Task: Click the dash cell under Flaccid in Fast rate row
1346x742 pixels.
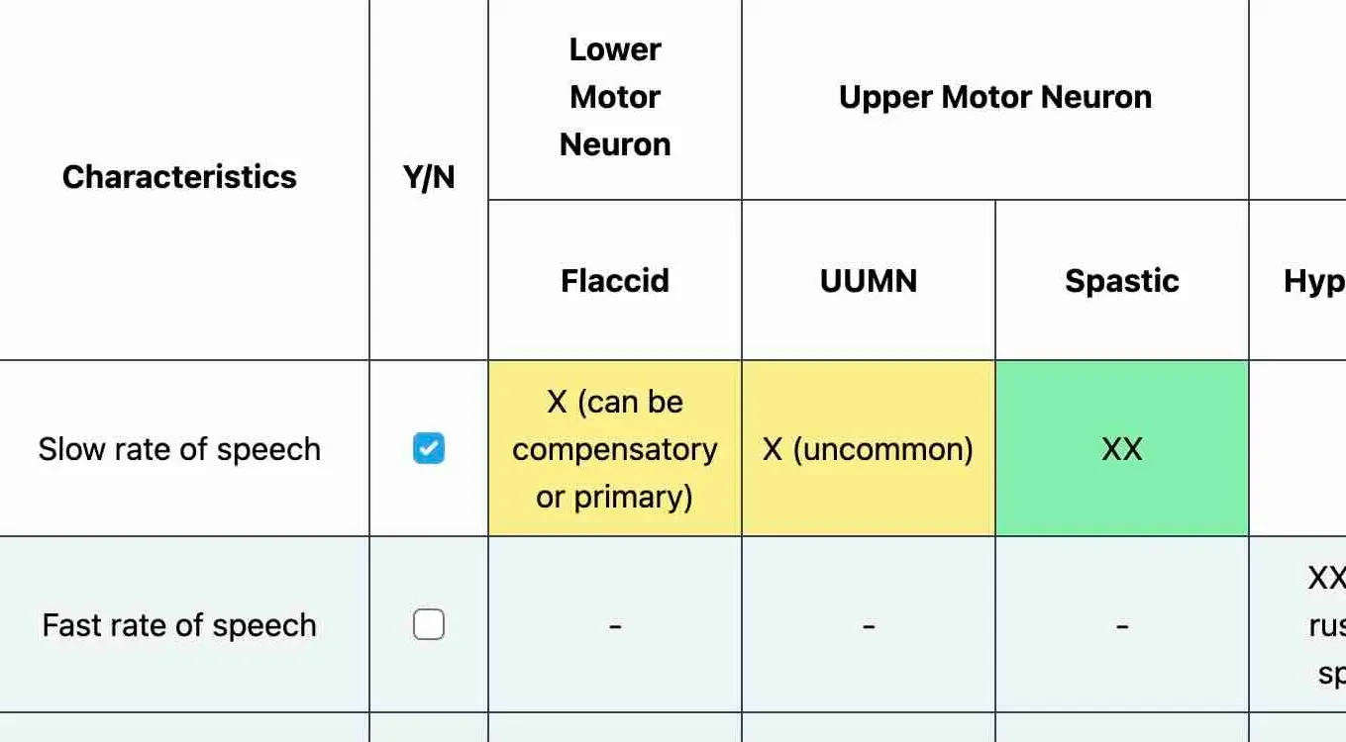Action: 615,625
